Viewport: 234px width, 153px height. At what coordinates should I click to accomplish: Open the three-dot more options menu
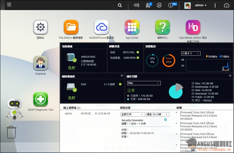click(x=215, y=5)
